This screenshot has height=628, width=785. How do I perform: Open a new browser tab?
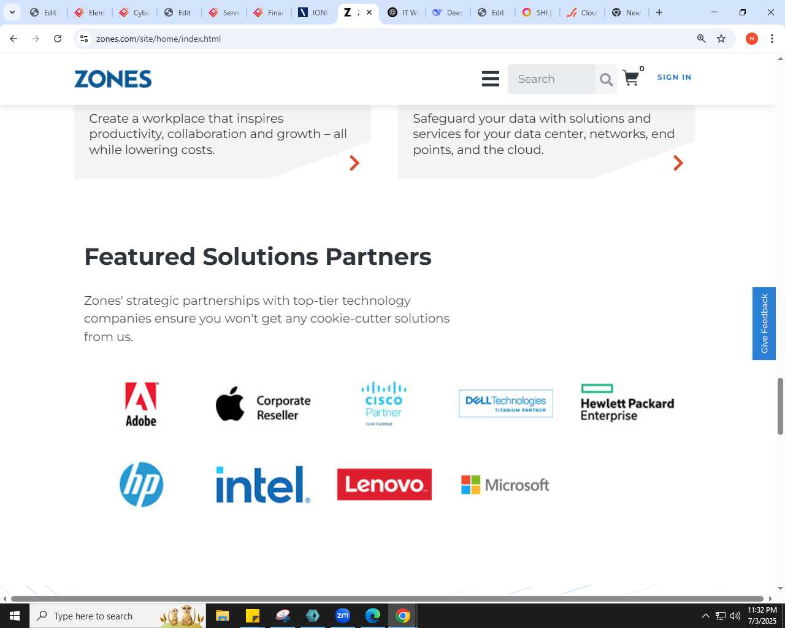[x=659, y=12]
